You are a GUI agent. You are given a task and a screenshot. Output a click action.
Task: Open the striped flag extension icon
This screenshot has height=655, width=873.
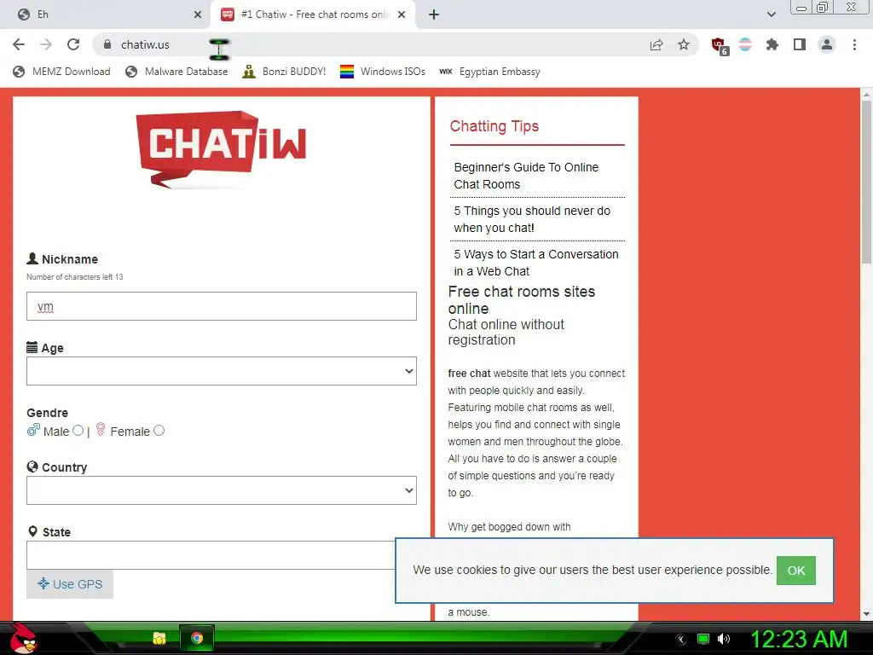tap(745, 44)
